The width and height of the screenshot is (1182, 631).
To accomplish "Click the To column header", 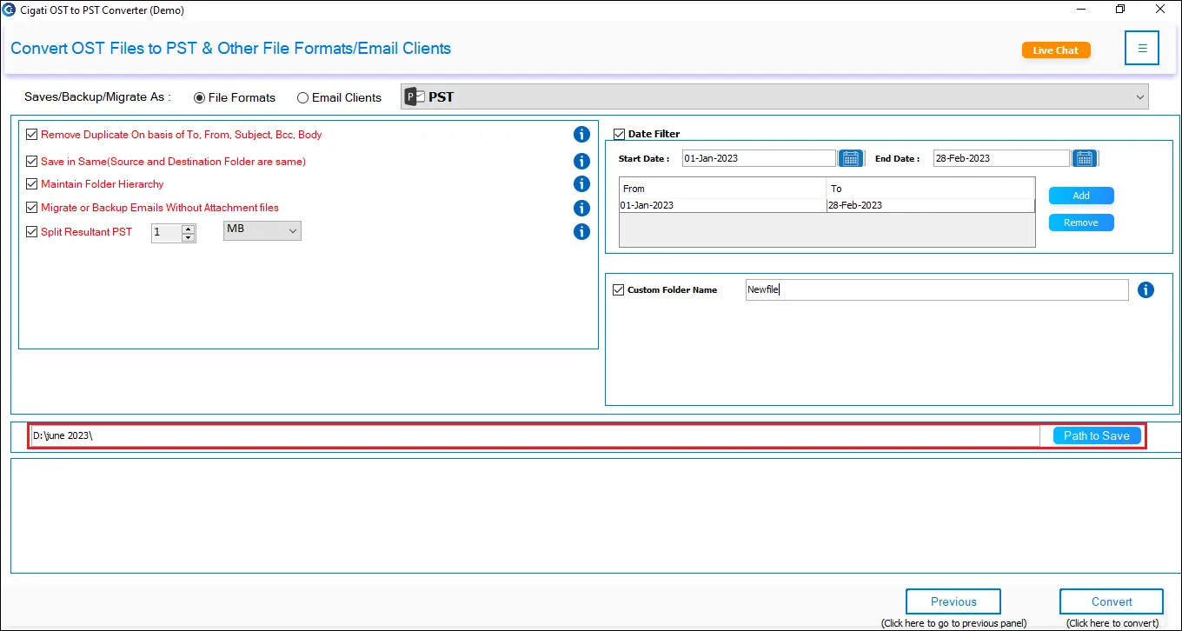I will (930, 189).
